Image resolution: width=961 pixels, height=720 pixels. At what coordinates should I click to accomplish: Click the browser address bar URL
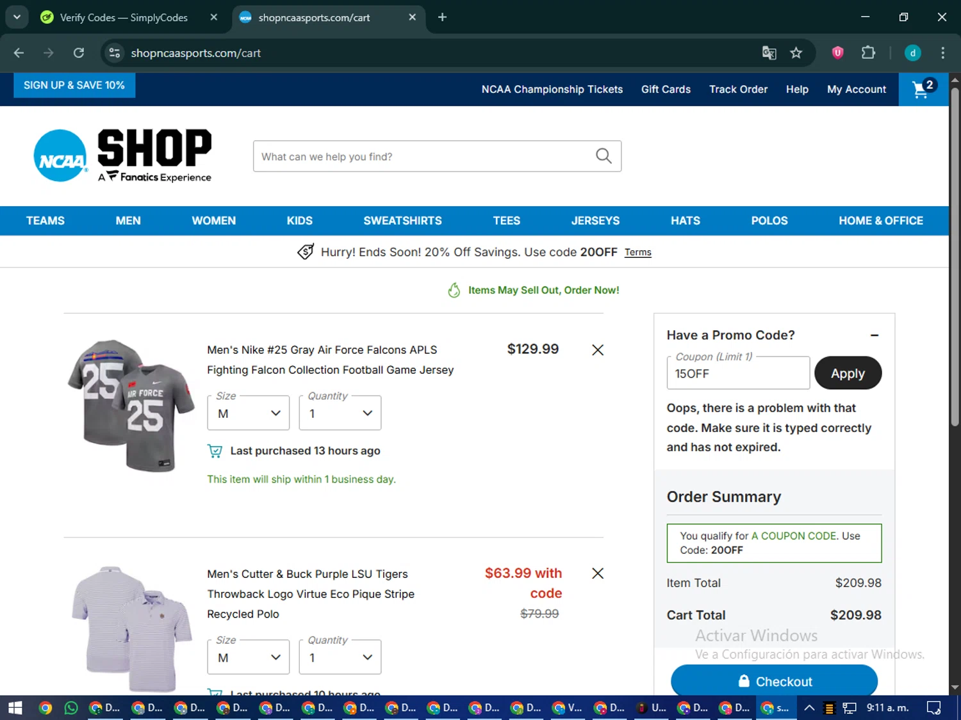coord(195,53)
